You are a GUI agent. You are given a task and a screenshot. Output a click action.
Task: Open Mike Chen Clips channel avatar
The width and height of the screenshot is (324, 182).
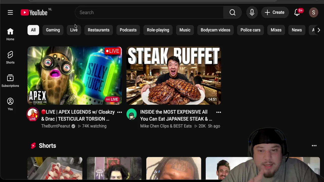[x=132, y=115]
